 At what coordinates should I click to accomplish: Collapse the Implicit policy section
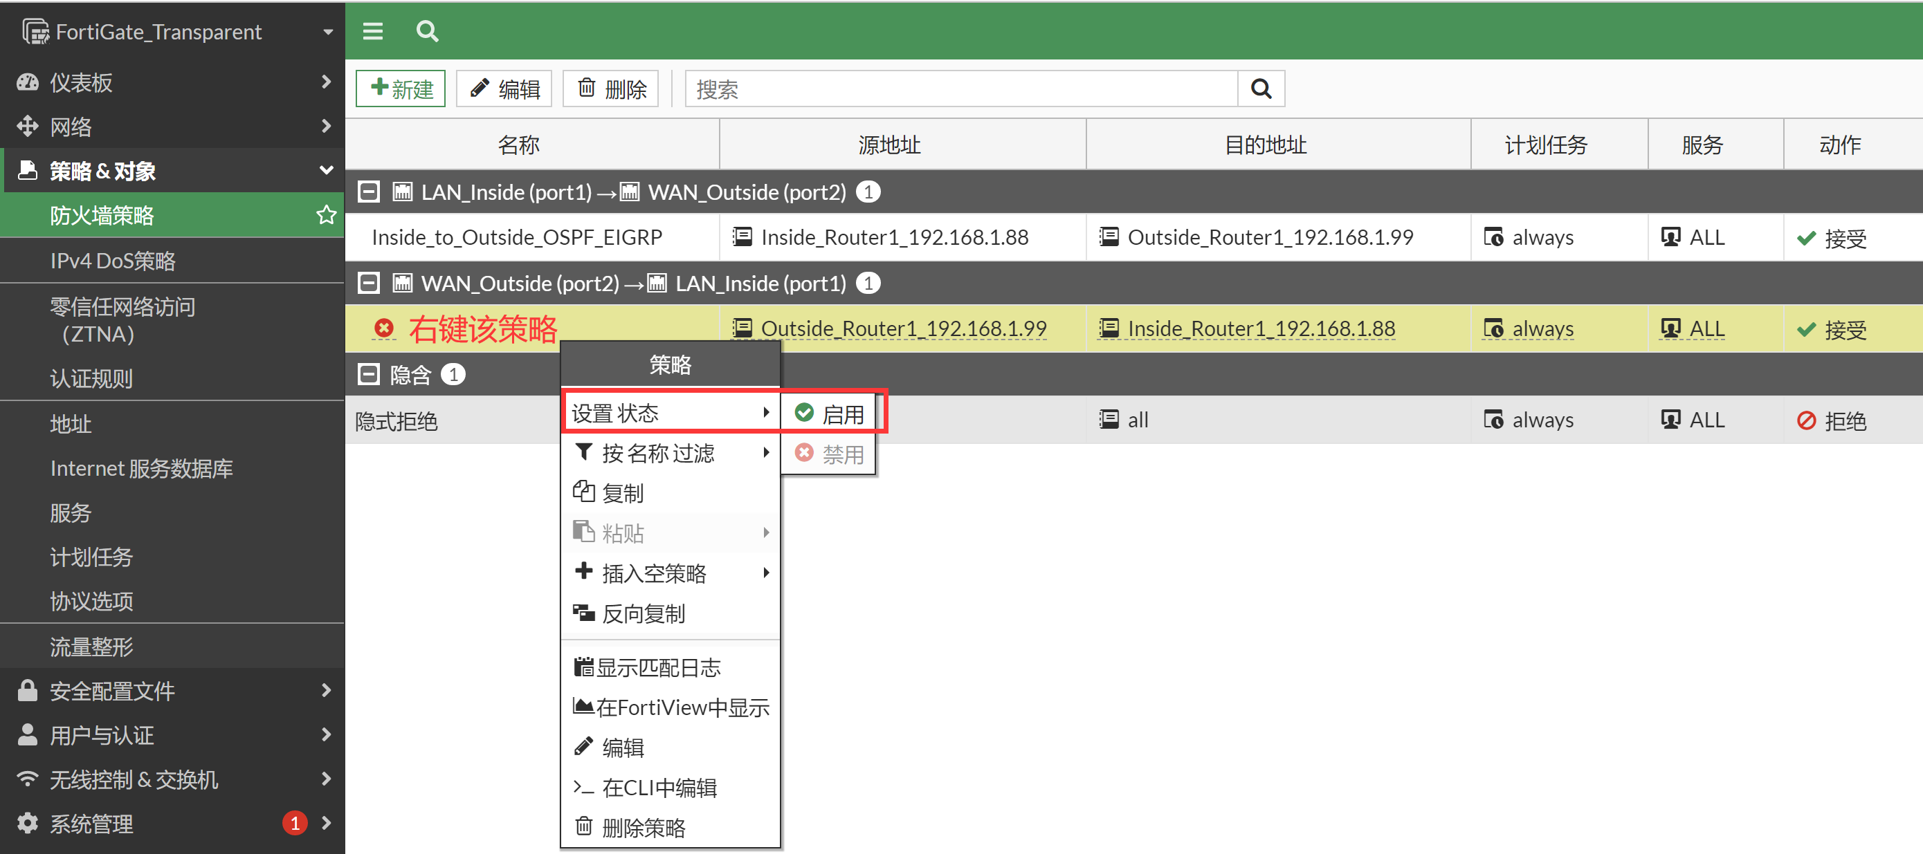369,373
